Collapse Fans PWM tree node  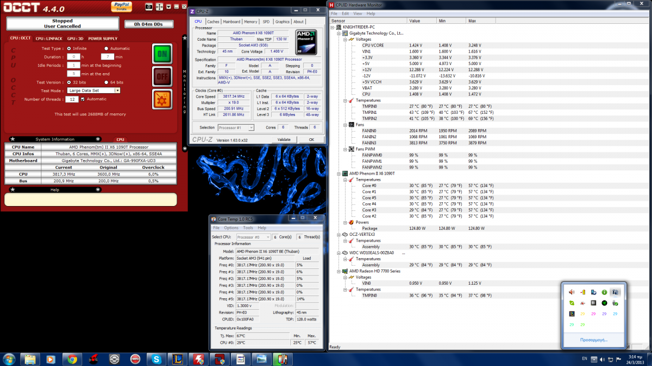click(344, 149)
